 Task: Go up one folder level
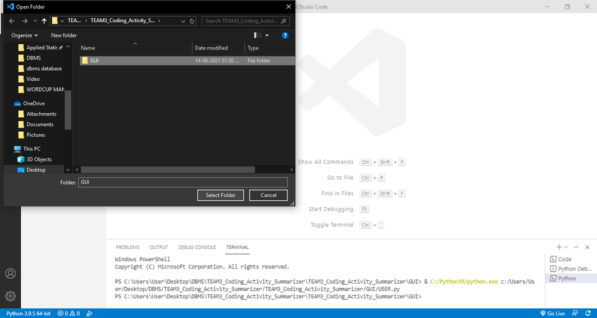[x=44, y=21]
